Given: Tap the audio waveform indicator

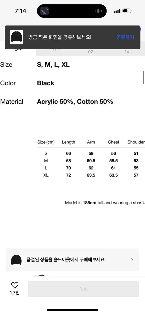Looking at the screenshot, I should click(x=99, y=11).
